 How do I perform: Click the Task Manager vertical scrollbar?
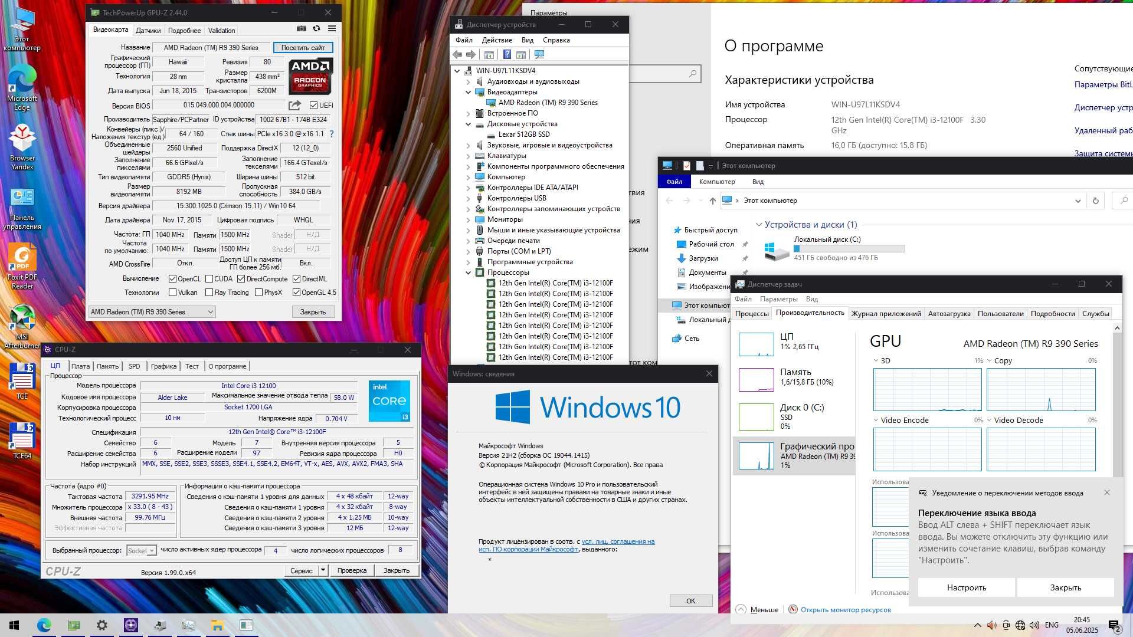(x=1116, y=401)
